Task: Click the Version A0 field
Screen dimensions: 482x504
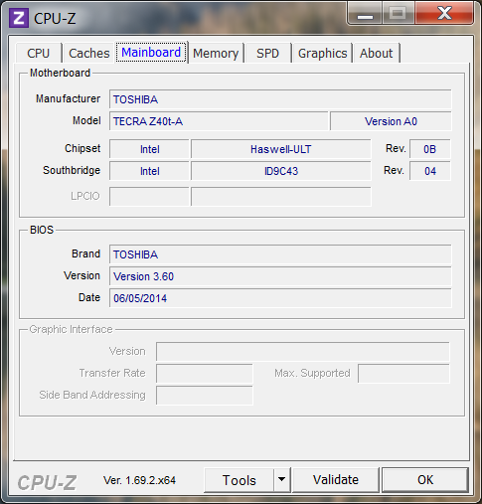Action: click(x=391, y=121)
